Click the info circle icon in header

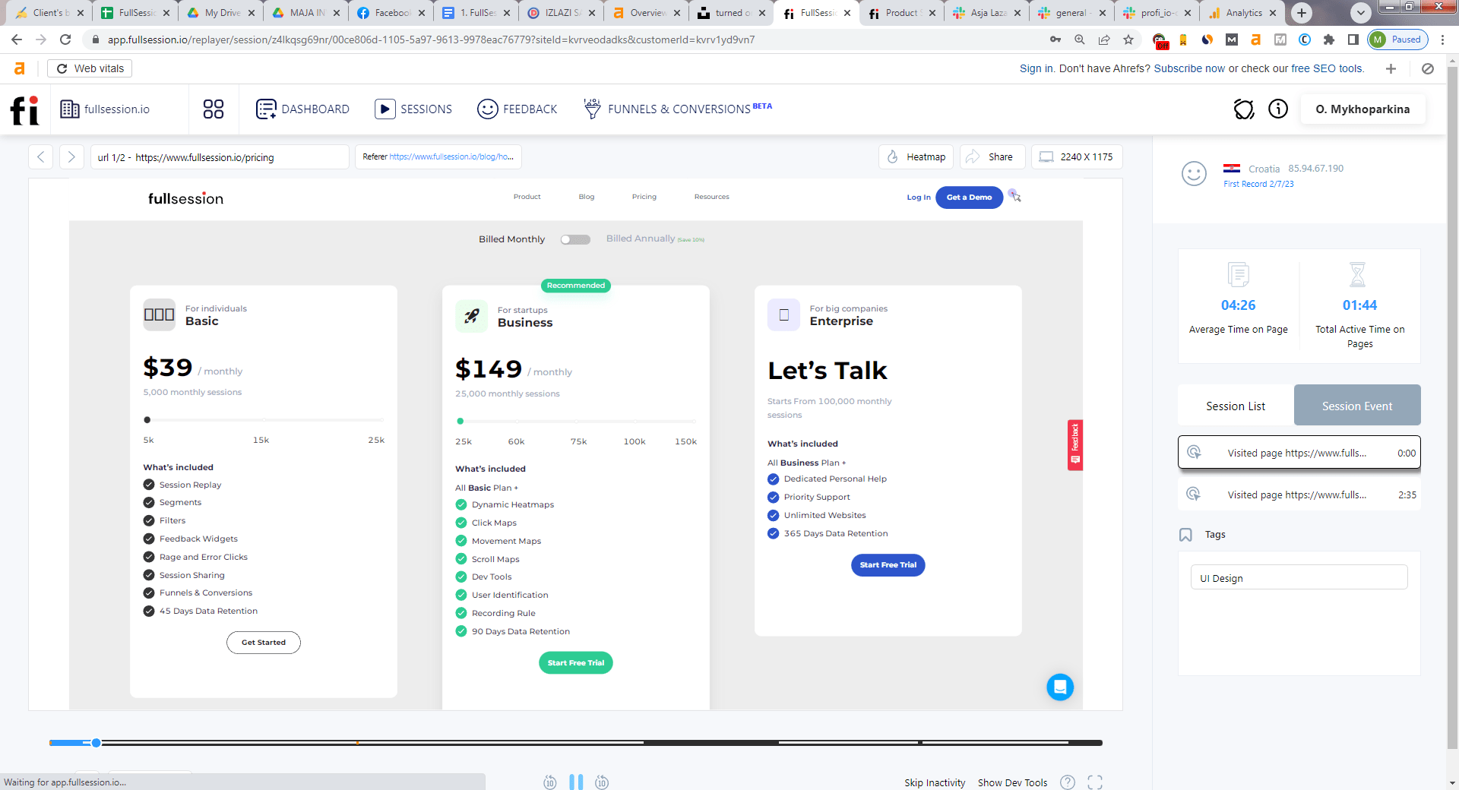(1278, 109)
